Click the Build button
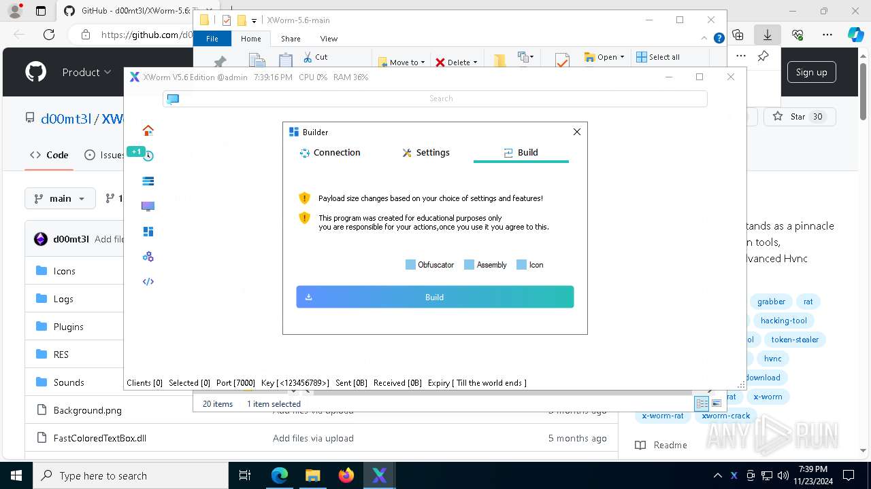The height and width of the screenshot is (489, 871). tap(435, 297)
